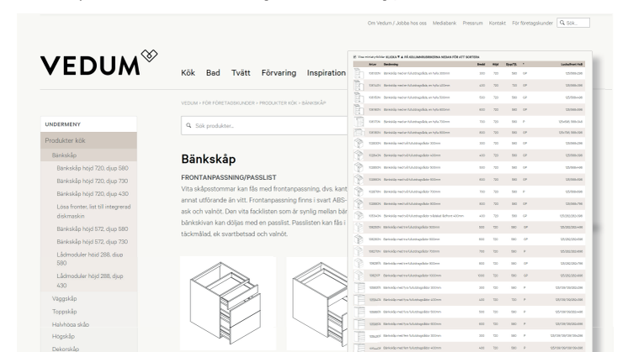The image size is (628, 352).
Task: Go to För företagskunder in top bar
Action: 532,24
